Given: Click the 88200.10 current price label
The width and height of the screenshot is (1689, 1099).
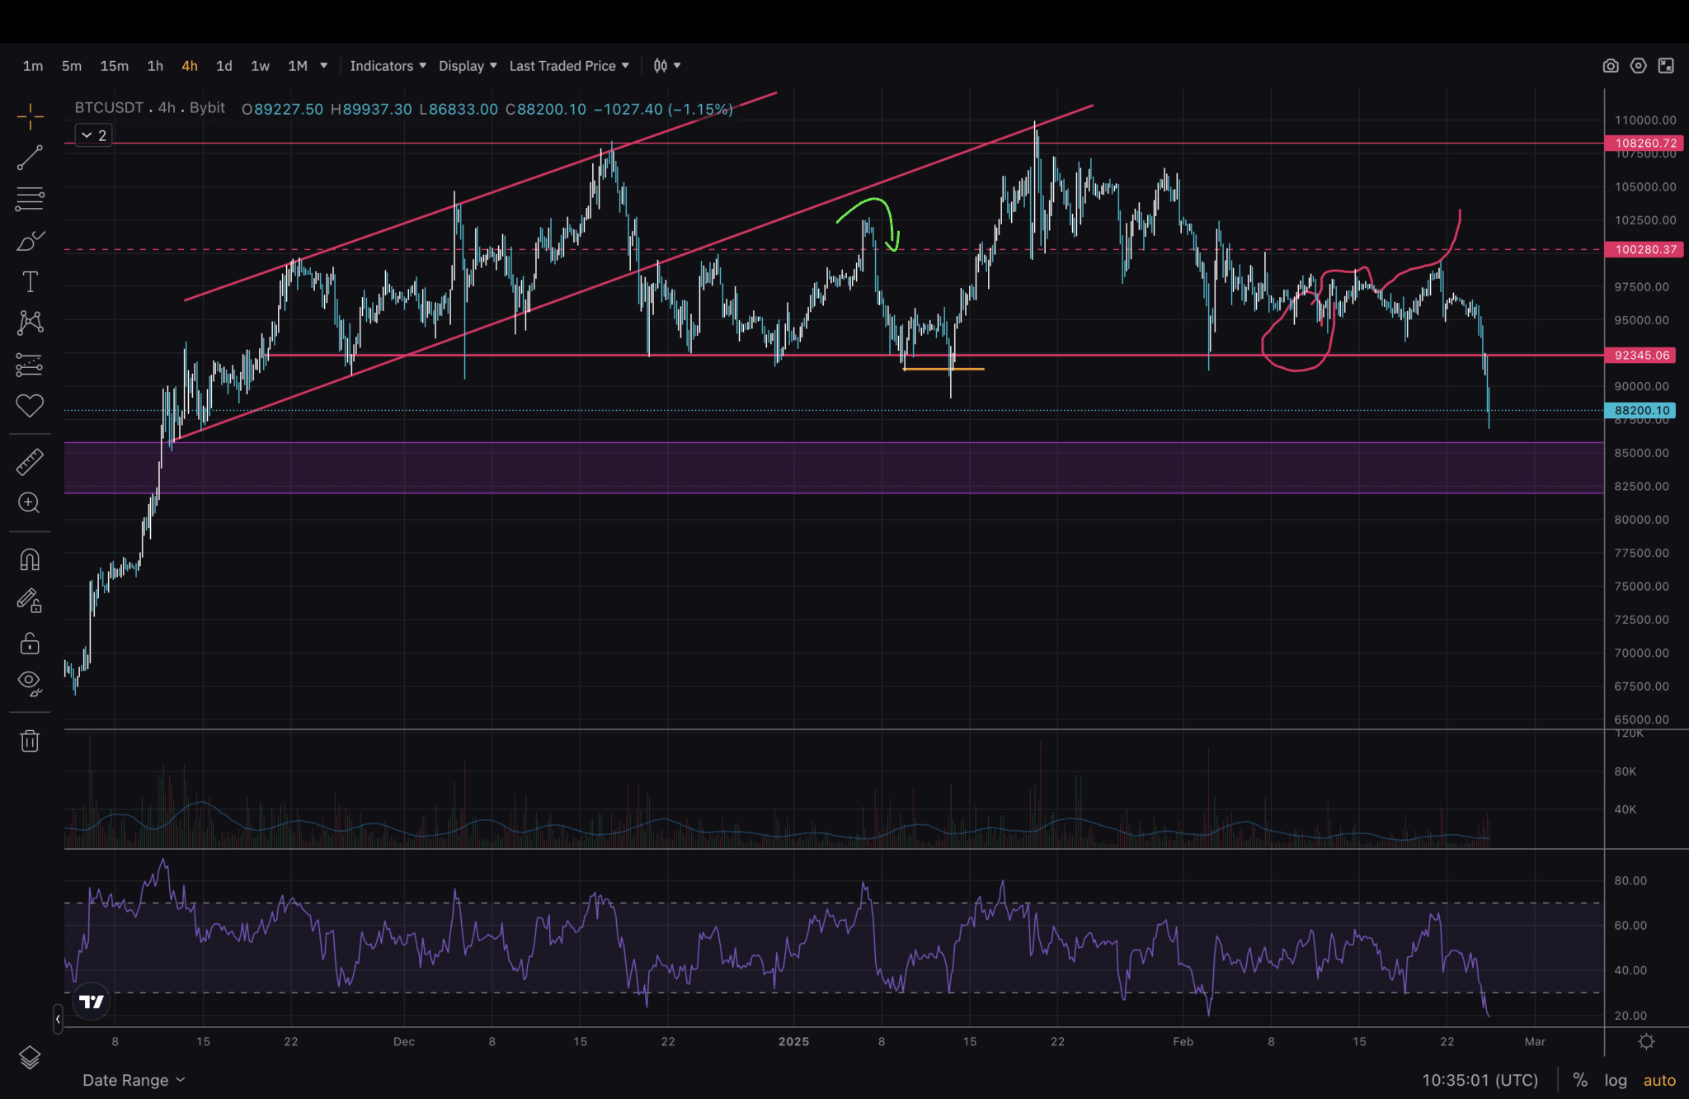Looking at the screenshot, I should coord(1642,410).
